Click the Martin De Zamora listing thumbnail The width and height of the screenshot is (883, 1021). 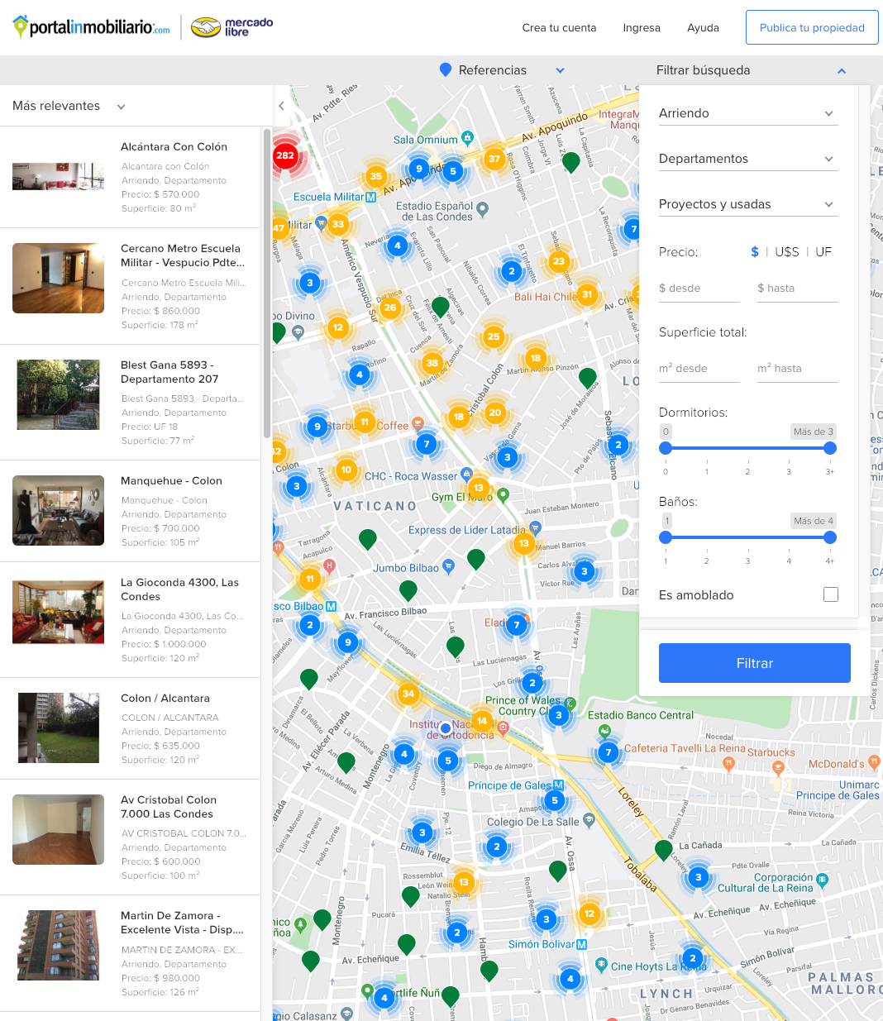[x=58, y=945]
